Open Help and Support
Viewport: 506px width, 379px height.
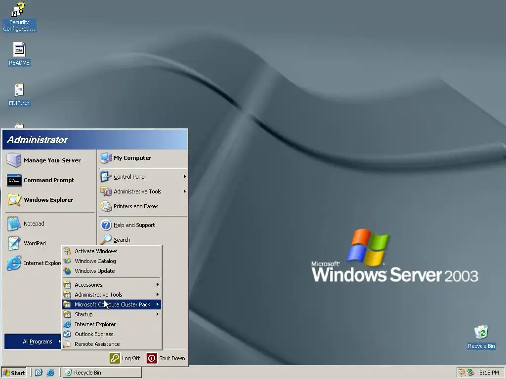pos(143,225)
